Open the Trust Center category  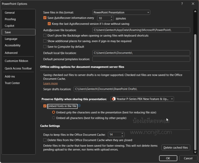pyautogui.click(x=19, y=83)
